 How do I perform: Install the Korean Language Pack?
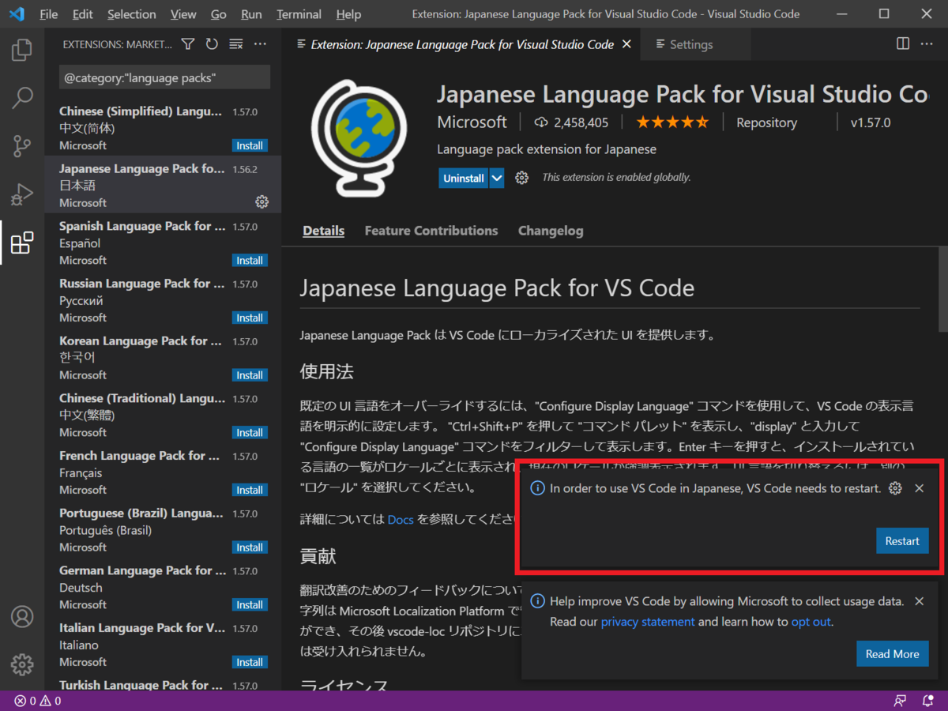(250, 375)
